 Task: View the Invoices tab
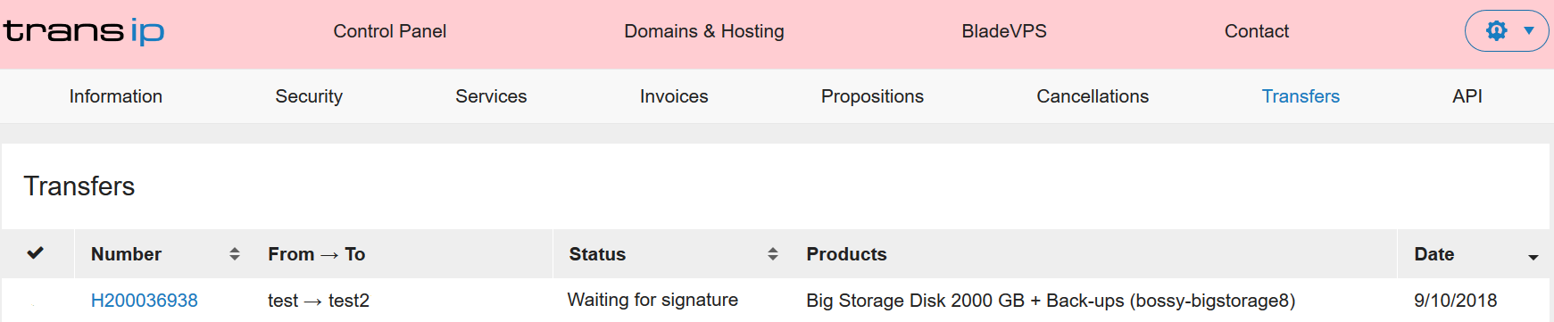pyautogui.click(x=674, y=96)
